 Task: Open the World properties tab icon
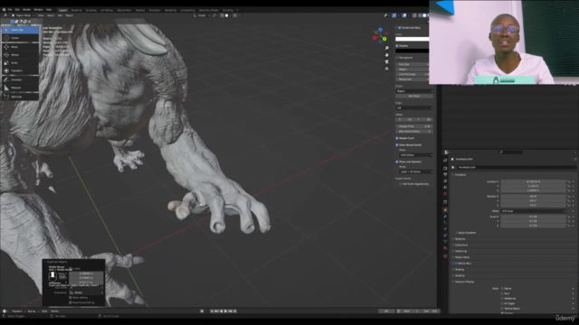445,194
